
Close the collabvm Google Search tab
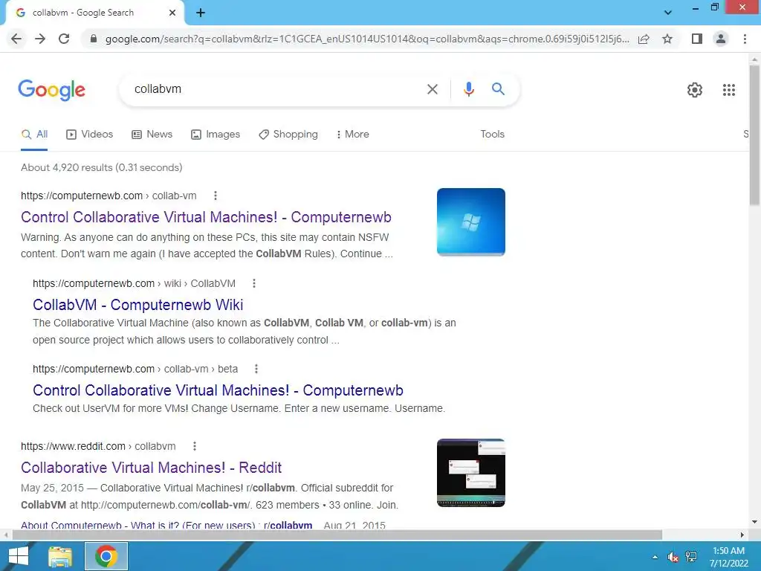tap(172, 13)
